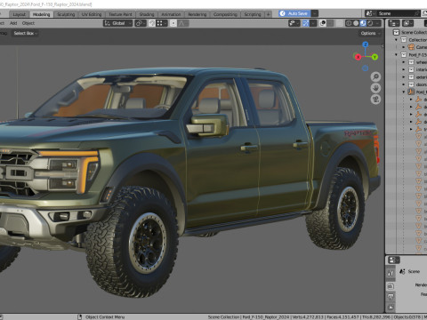Select rendered viewport shading
Screen dimensions: 427x320
[370, 23]
